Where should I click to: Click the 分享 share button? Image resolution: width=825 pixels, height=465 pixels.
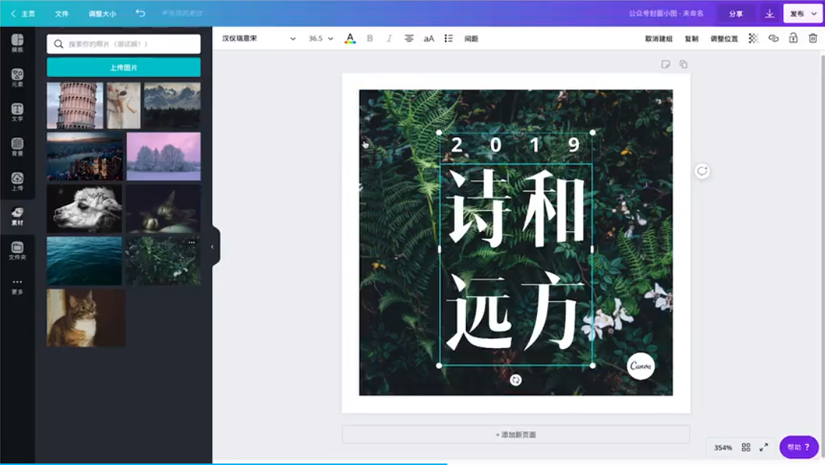click(735, 14)
